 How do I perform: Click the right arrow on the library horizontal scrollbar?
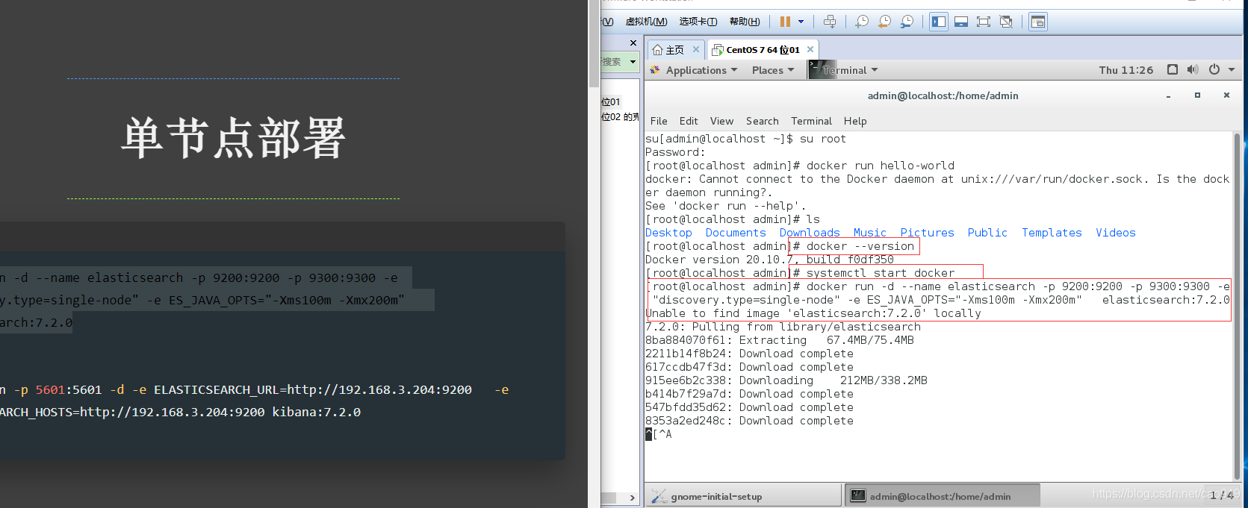pyautogui.click(x=633, y=498)
